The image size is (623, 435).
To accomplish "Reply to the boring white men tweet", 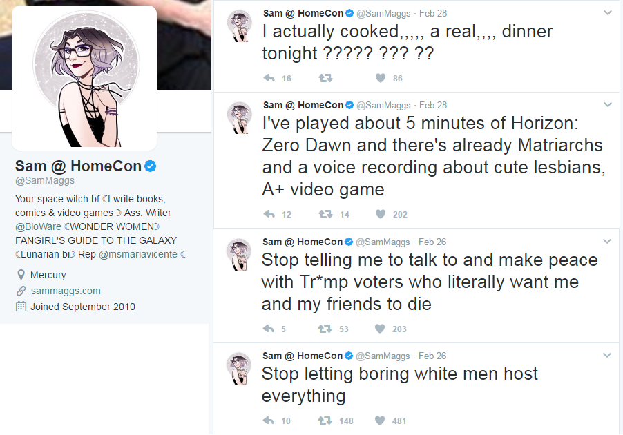I will pyautogui.click(x=269, y=420).
